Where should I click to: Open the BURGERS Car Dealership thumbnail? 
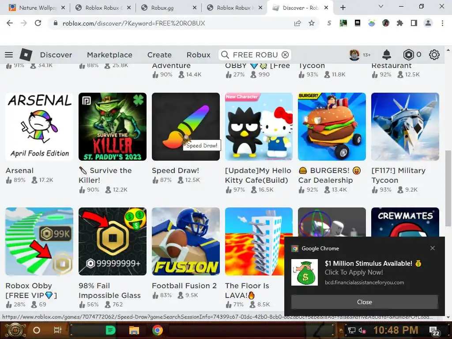tap(332, 127)
